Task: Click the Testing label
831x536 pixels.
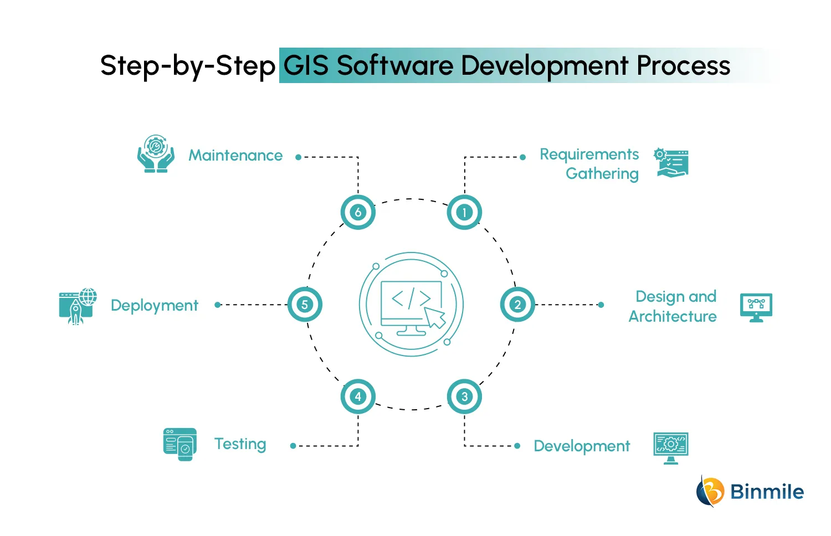Action: point(240,444)
